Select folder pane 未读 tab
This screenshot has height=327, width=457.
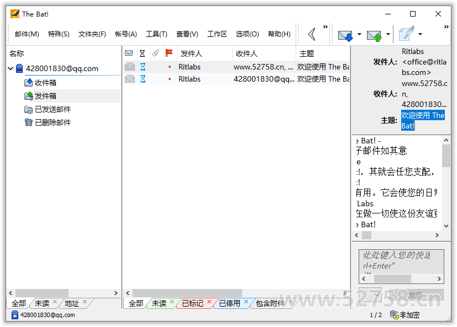pyautogui.click(x=42, y=303)
